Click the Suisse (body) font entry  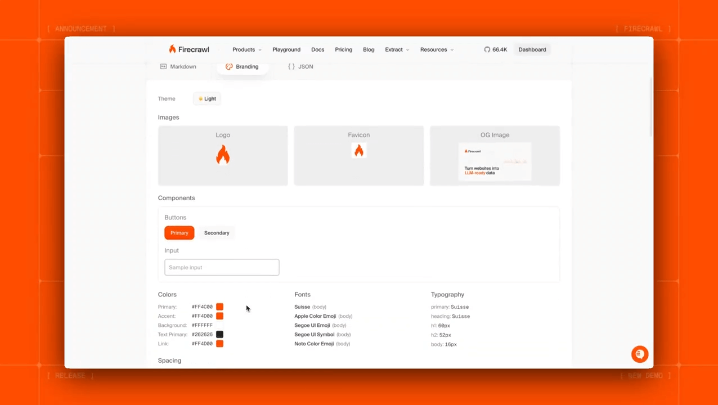[310, 307]
